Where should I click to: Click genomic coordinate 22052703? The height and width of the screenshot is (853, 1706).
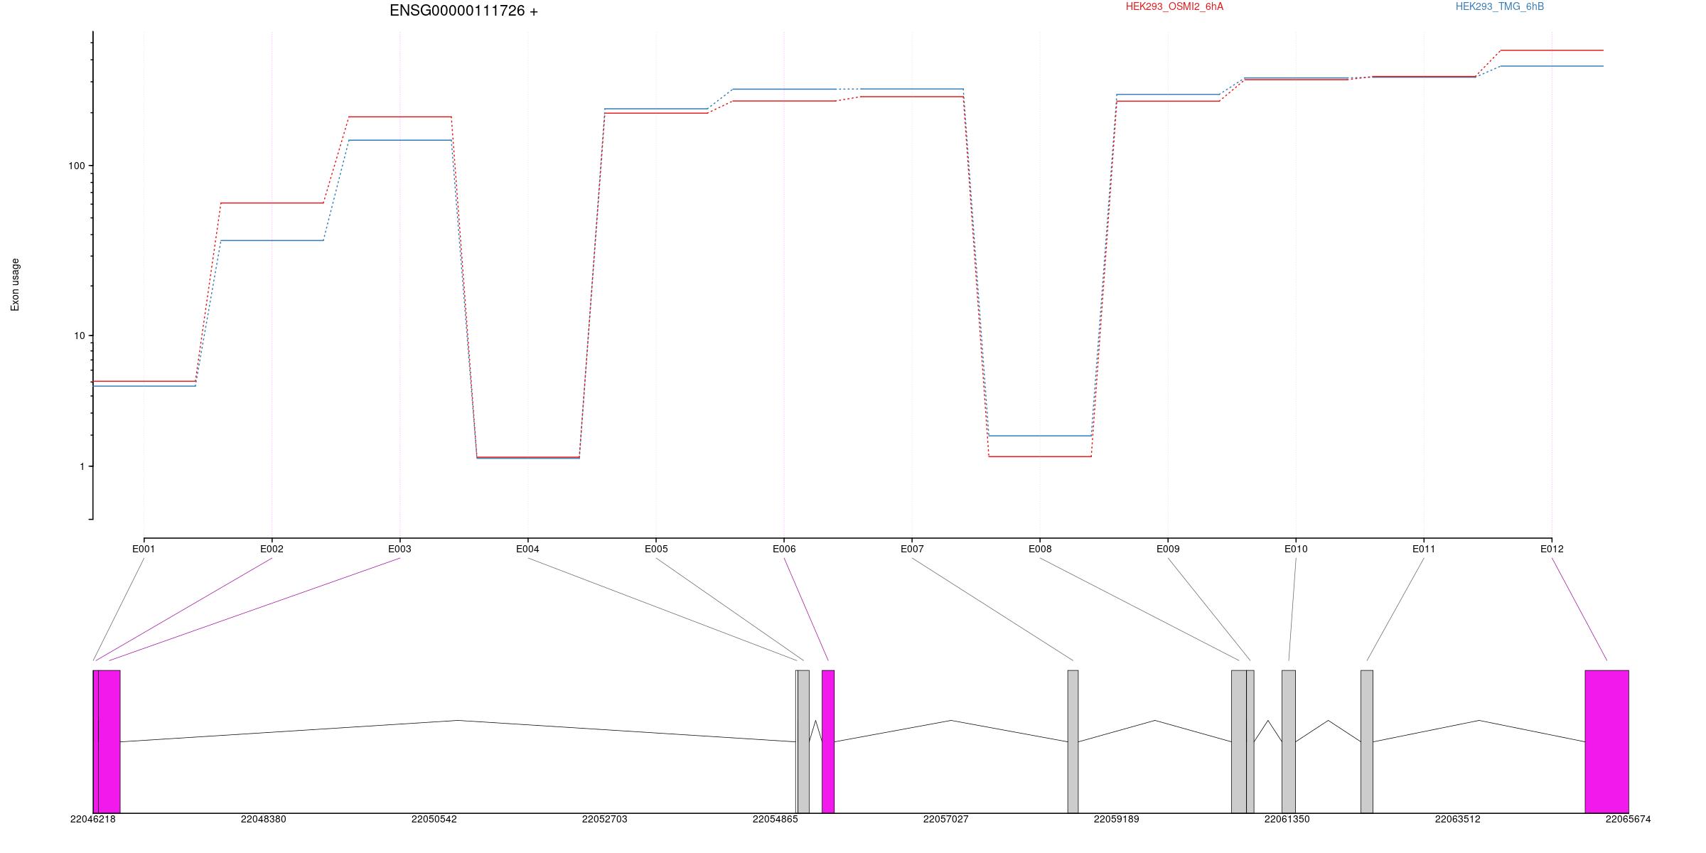coord(605,819)
